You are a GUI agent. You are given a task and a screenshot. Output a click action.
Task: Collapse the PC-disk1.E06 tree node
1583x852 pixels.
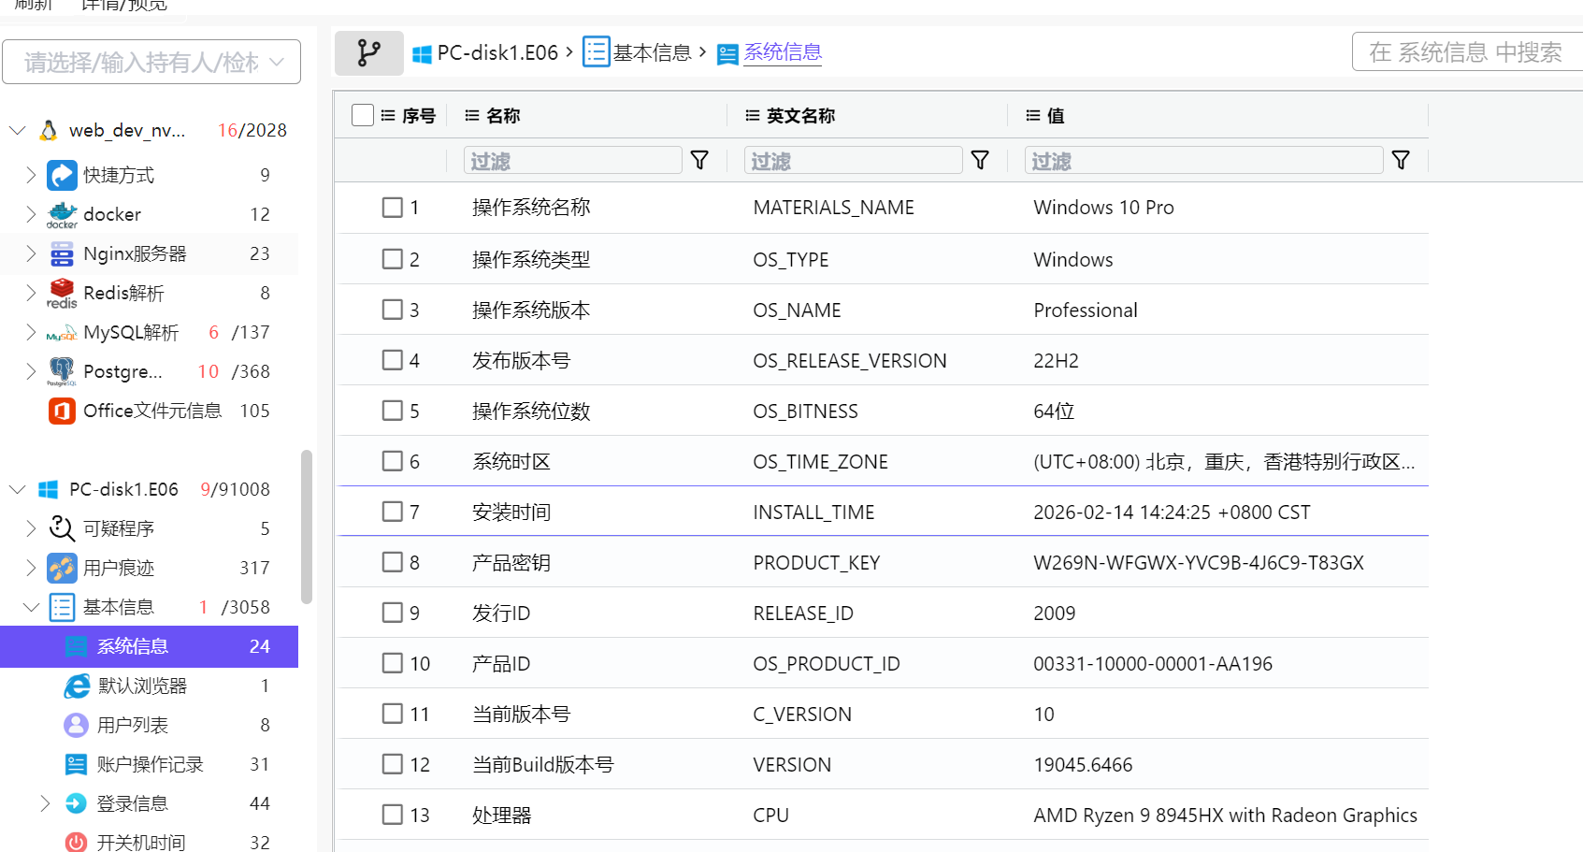pyautogui.click(x=17, y=489)
